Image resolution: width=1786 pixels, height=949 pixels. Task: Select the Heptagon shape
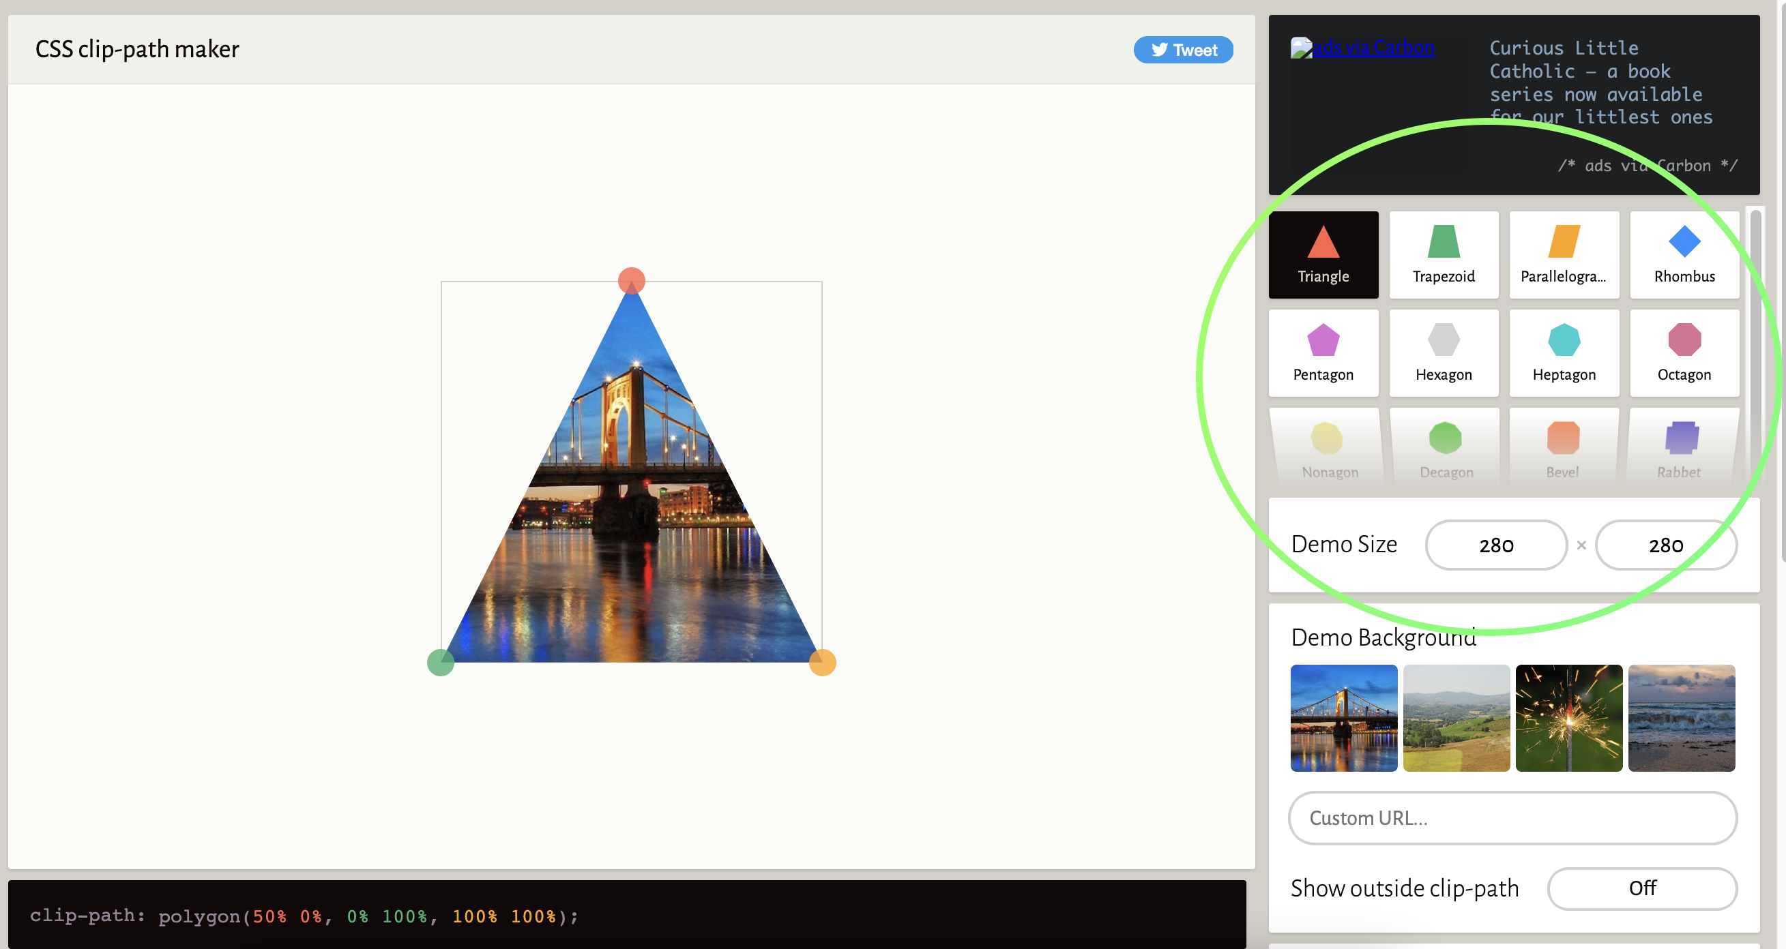[1564, 352]
